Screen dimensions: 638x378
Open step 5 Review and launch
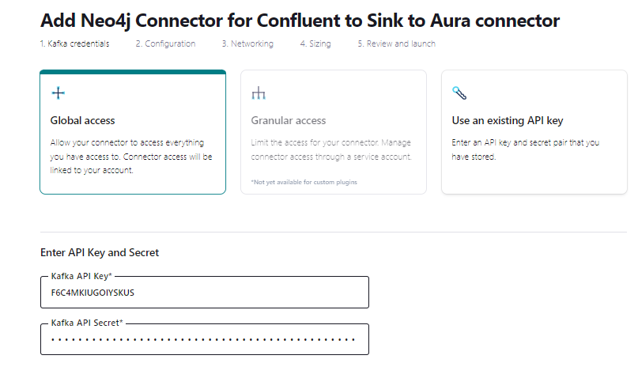point(396,44)
